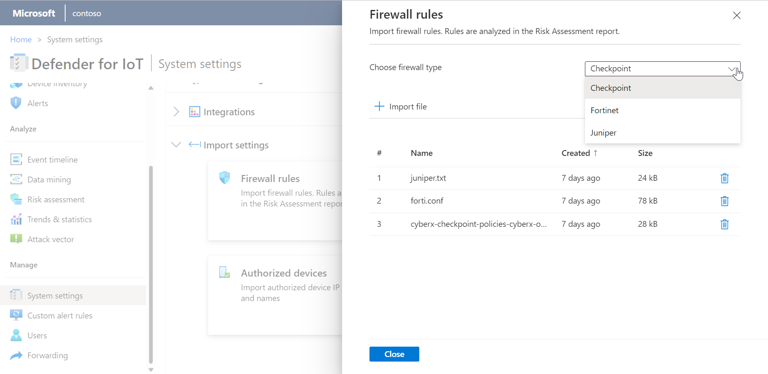Click the contoso tenant name
768x374 pixels.
click(x=87, y=13)
